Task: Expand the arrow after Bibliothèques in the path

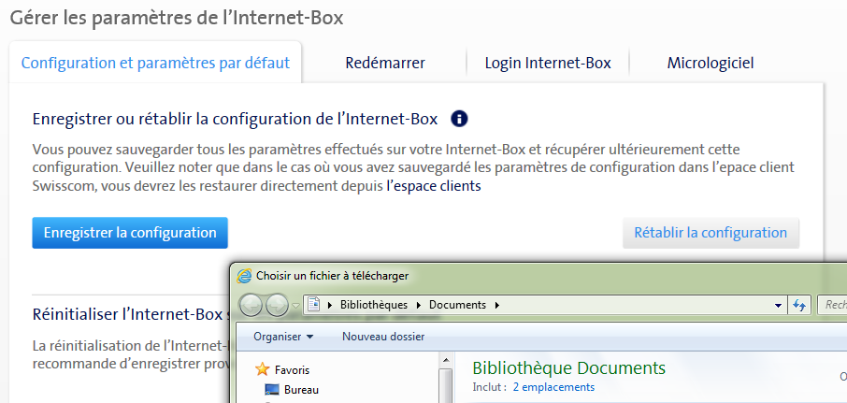Action: point(419,305)
